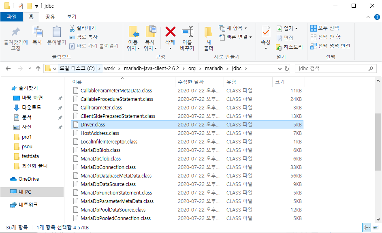Select HostAddress.class file
The image size is (382, 233).
187,133
